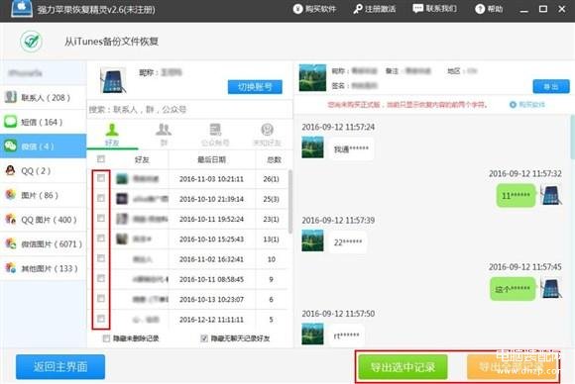
Task: Click 返回主界面 button
Action: coord(60,366)
